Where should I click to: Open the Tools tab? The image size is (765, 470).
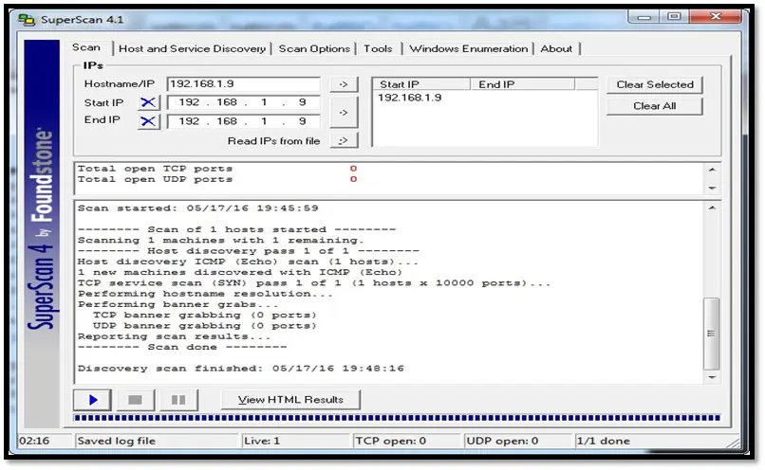[x=378, y=48]
